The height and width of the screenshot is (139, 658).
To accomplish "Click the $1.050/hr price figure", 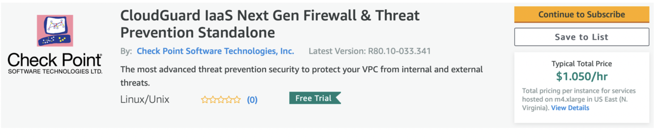I will click(582, 77).
